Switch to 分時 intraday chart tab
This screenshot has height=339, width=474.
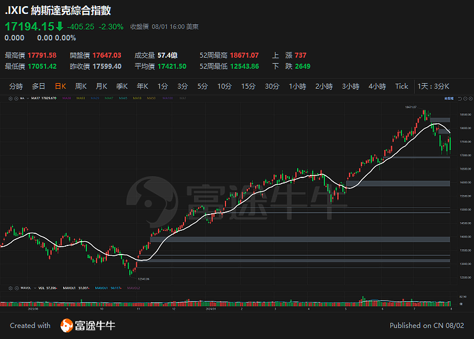[16, 86]
